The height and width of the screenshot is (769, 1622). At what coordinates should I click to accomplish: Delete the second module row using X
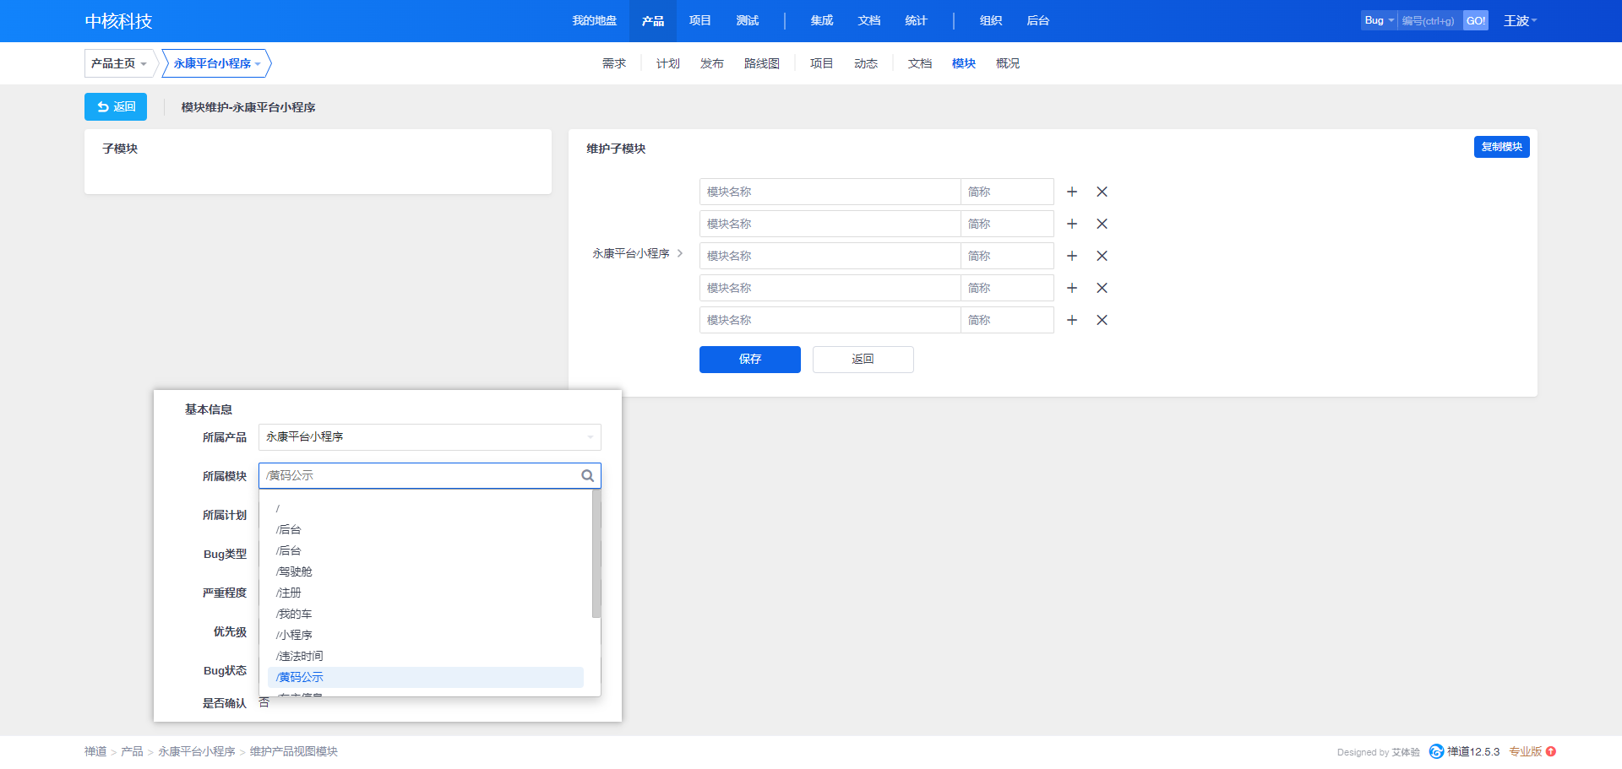point(1102,224)
